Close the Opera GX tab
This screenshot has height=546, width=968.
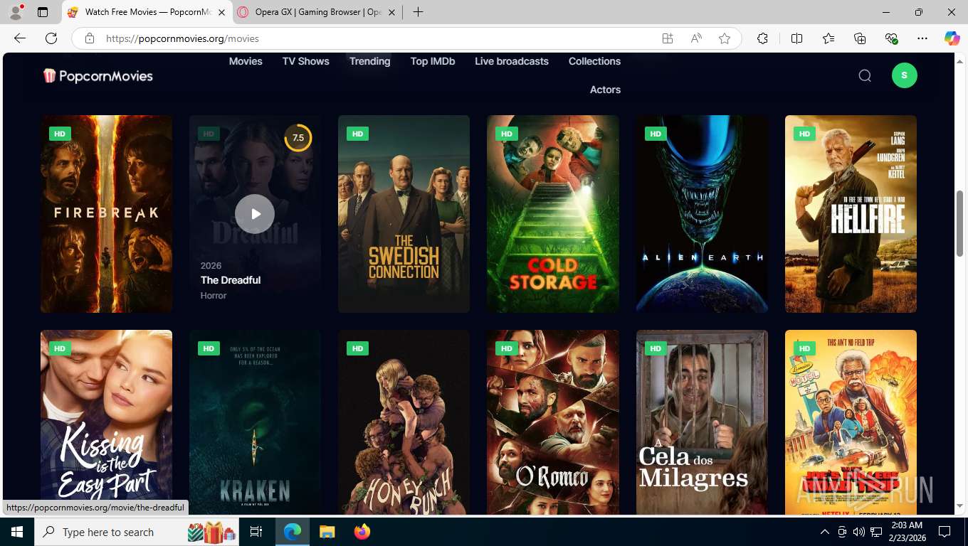pos(391,12)
